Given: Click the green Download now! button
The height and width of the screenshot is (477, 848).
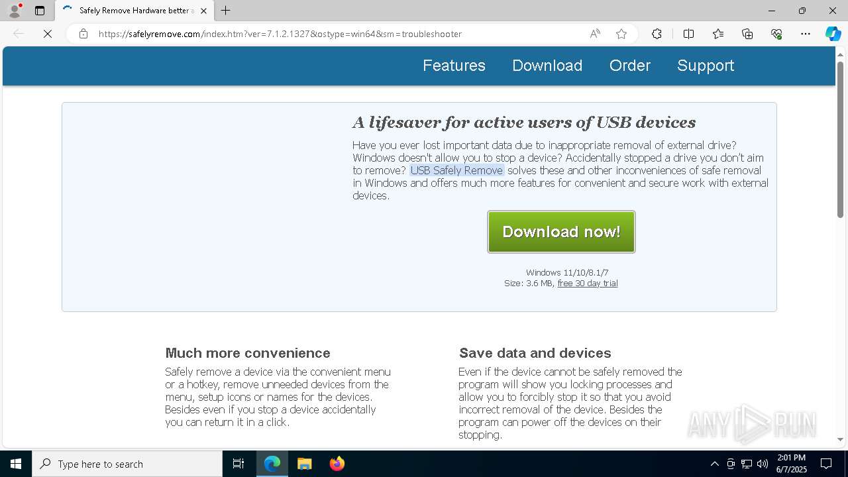Looking at the screenshot, I should (x=561, y=232).
